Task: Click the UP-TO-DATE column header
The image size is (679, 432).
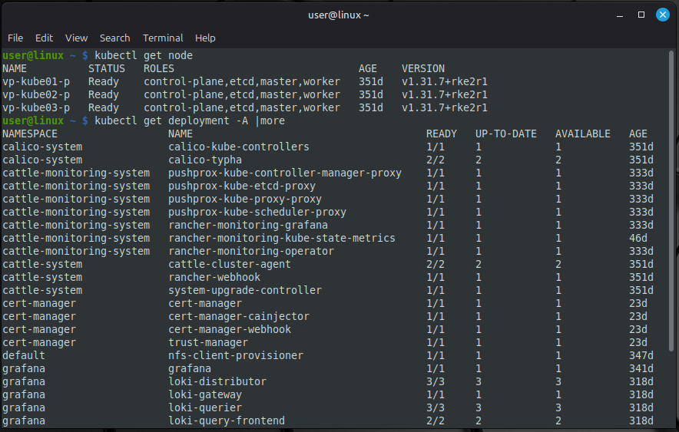Action: 505,134
